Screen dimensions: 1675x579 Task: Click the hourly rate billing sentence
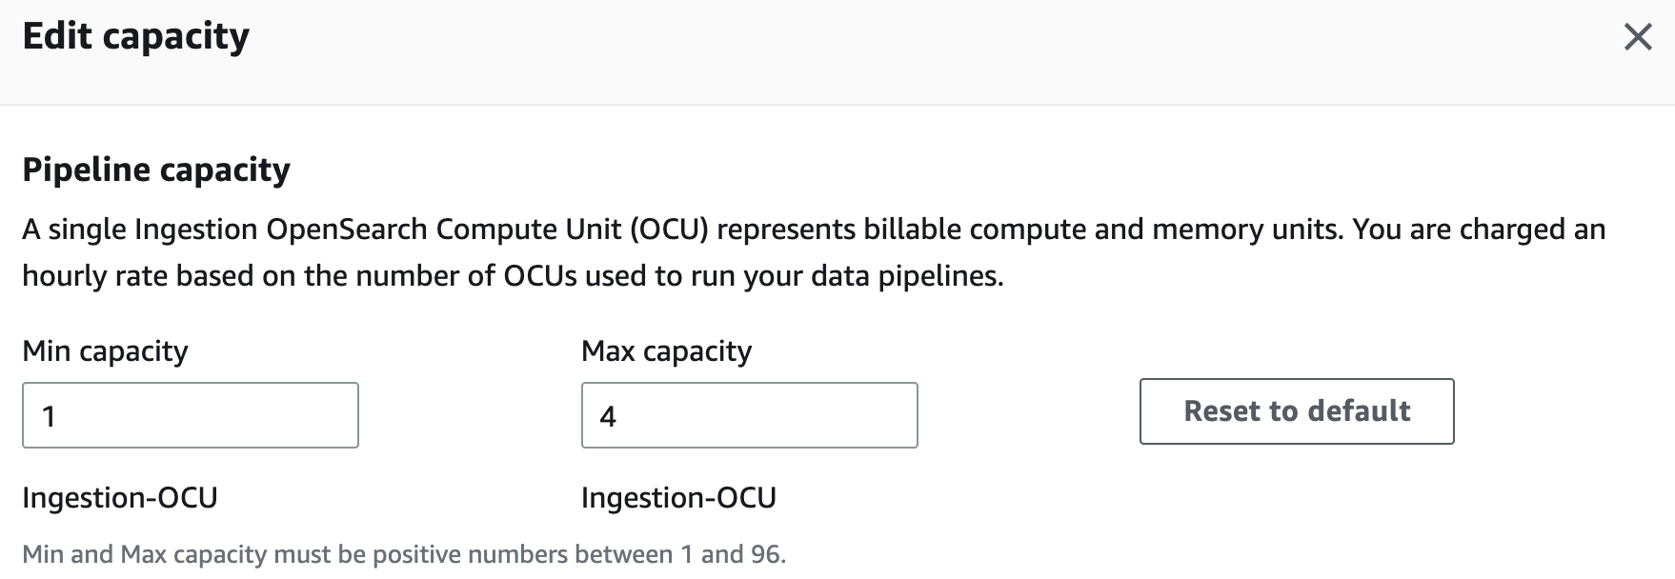point(515,275)
